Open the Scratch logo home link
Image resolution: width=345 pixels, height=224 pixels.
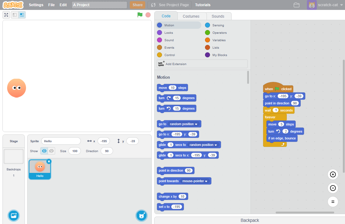(x=13, y=5)
